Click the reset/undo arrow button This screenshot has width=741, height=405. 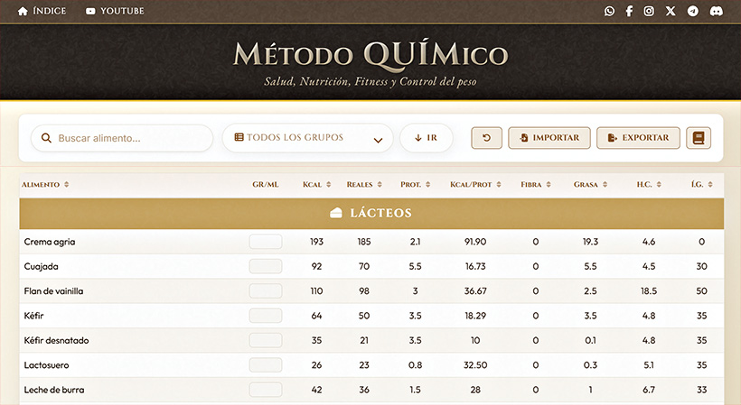pos(486,138)
